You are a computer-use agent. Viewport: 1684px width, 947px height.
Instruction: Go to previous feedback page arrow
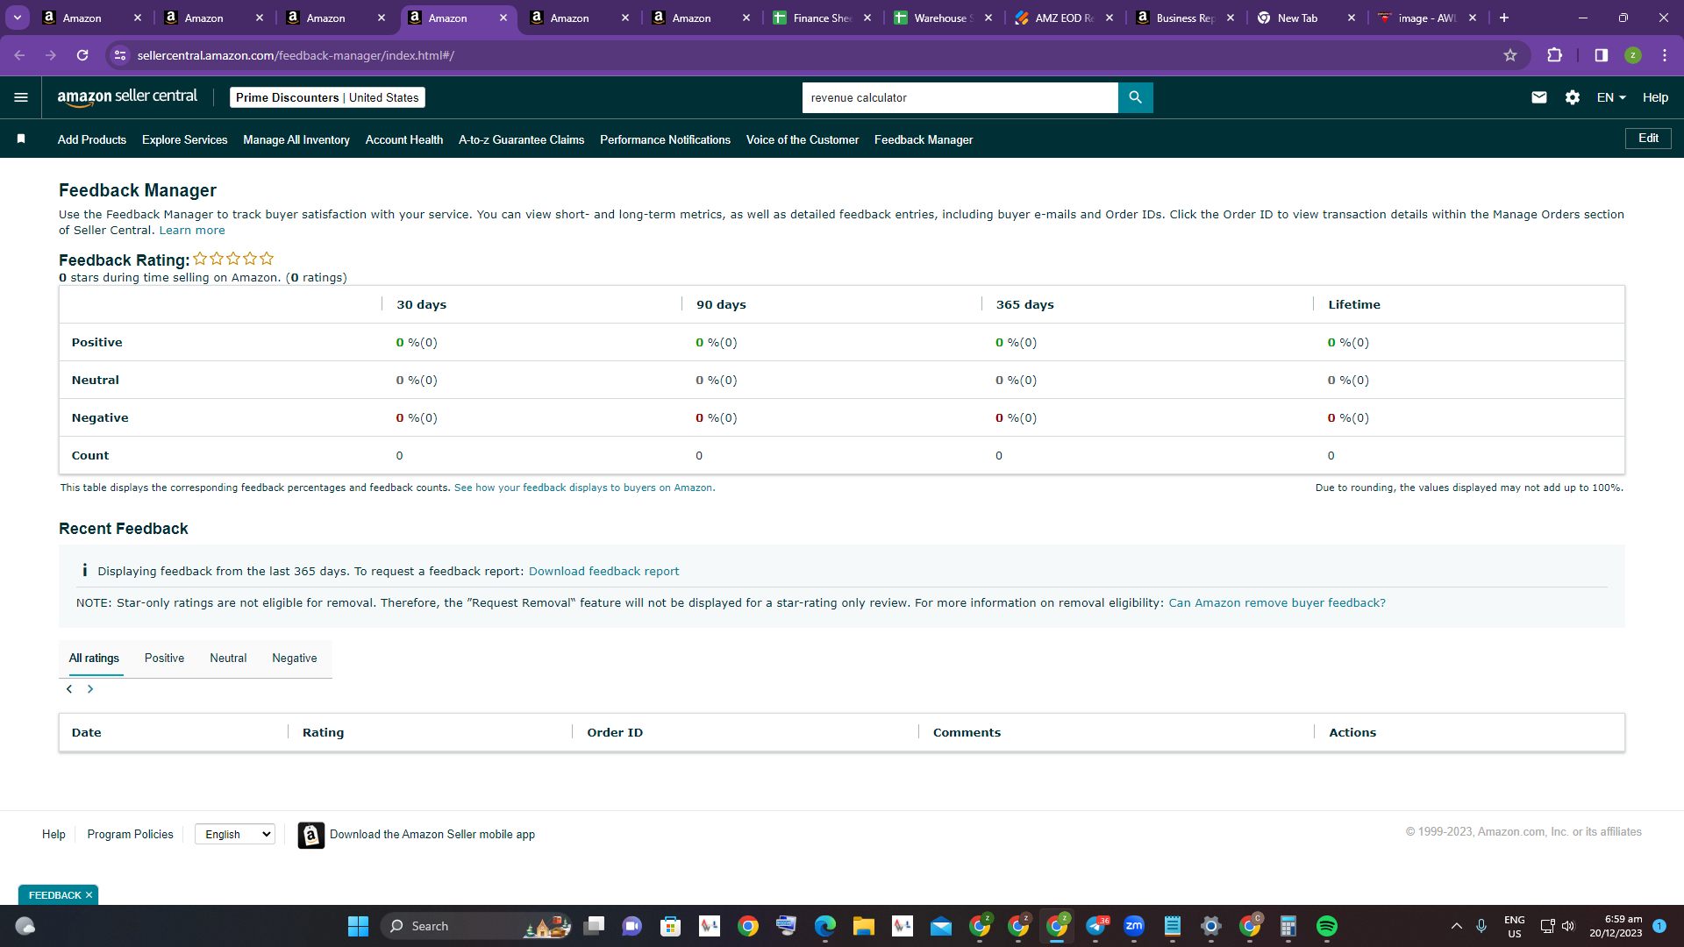pyautogui.click(x=69, y=689)
